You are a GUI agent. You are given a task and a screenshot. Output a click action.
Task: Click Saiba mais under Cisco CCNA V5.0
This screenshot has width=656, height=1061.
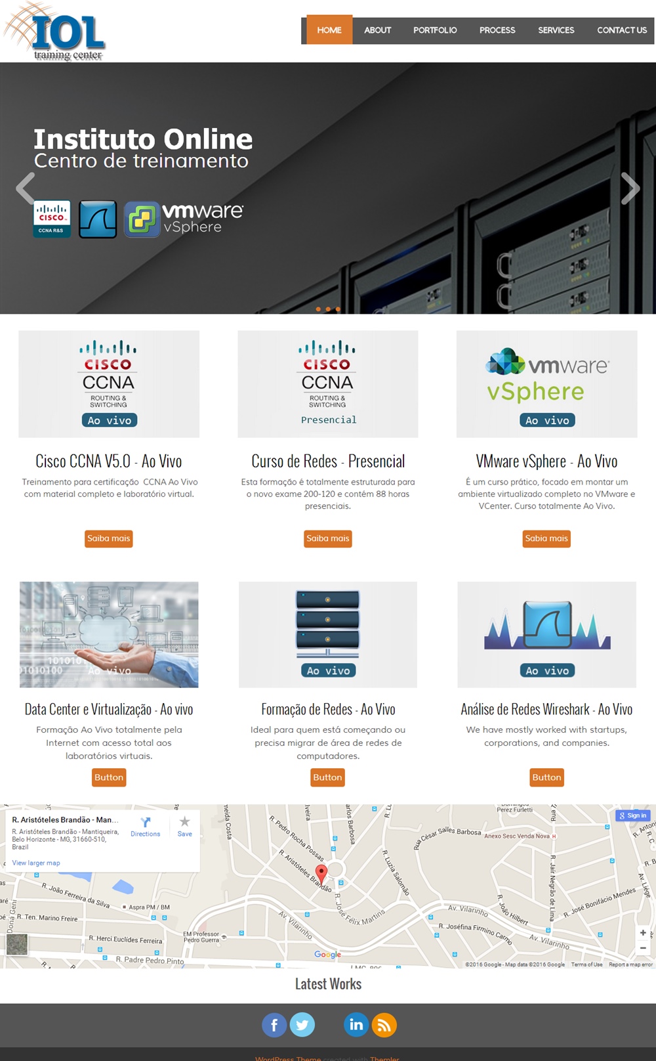click(x=109, y=538)
